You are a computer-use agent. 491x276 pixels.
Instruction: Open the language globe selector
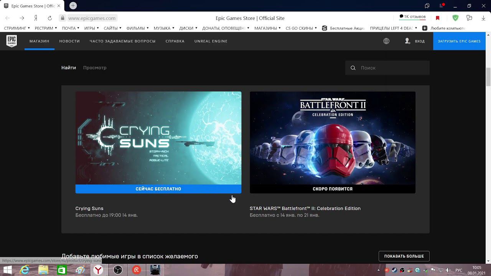tap(386, 41)
